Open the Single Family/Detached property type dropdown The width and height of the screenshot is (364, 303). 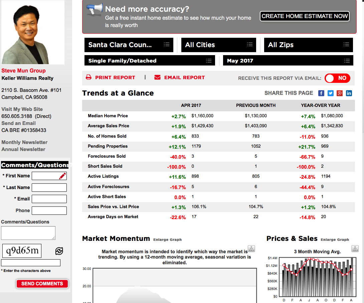click(x=150, y=60)
